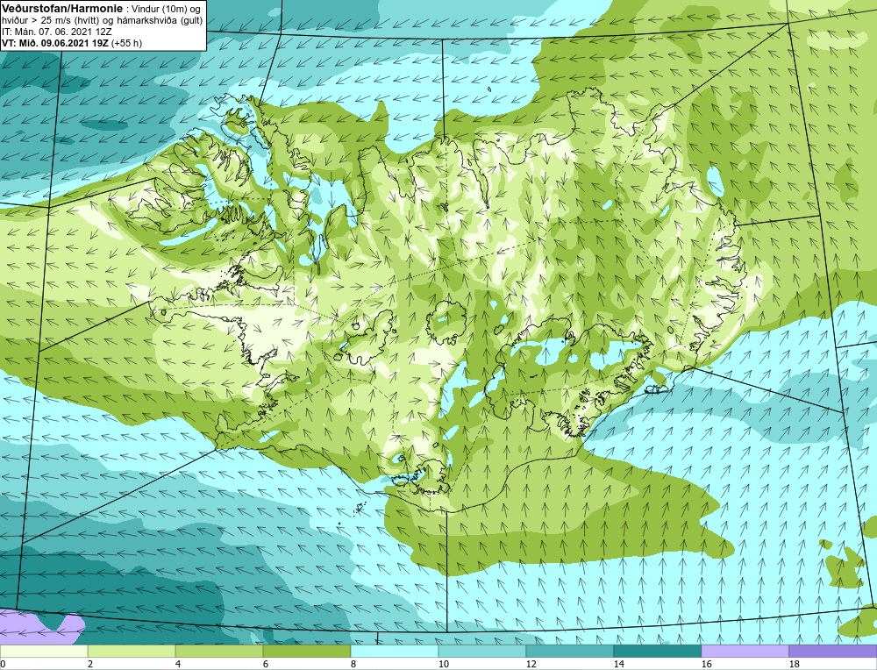The width and height of the screenshot is (877, 670).
Task: Click the '(+55 h)' forecast offset text
Action: tap(127, 43)
